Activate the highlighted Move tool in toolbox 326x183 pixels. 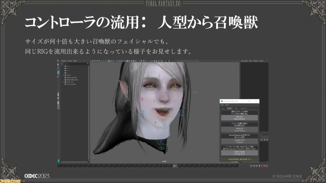point(58,72)
